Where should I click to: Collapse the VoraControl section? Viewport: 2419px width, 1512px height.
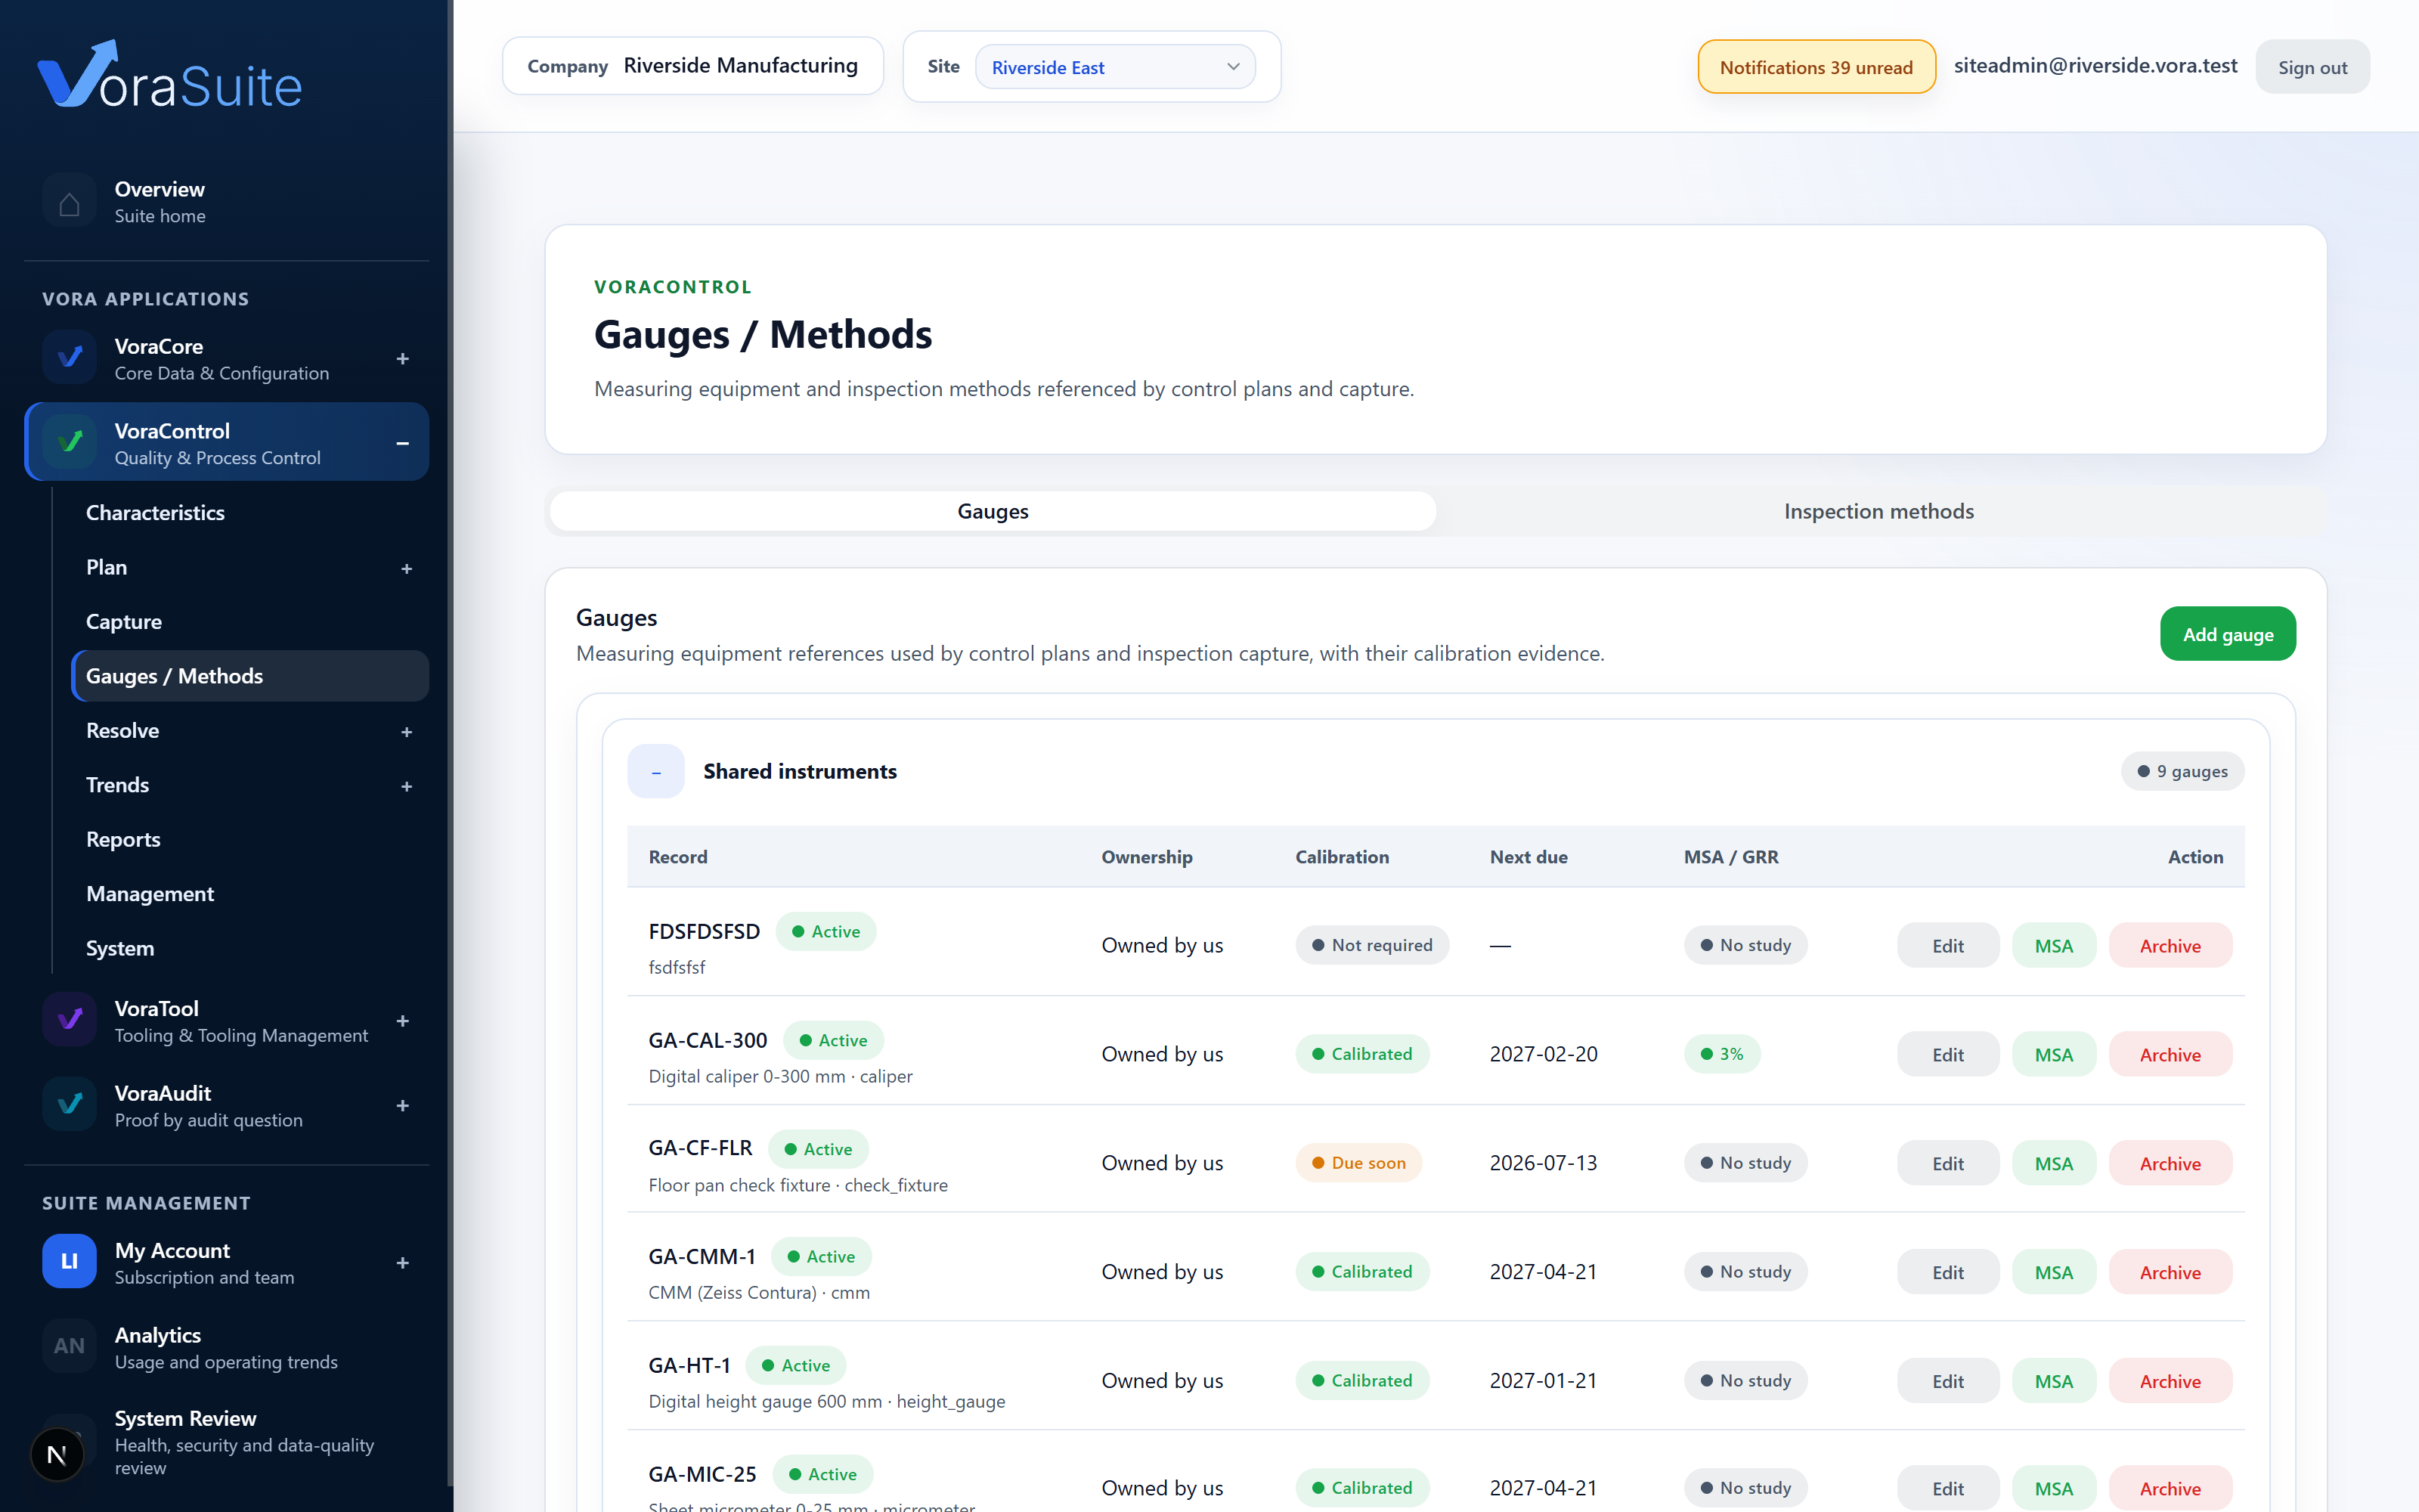(x=403, y=443)
